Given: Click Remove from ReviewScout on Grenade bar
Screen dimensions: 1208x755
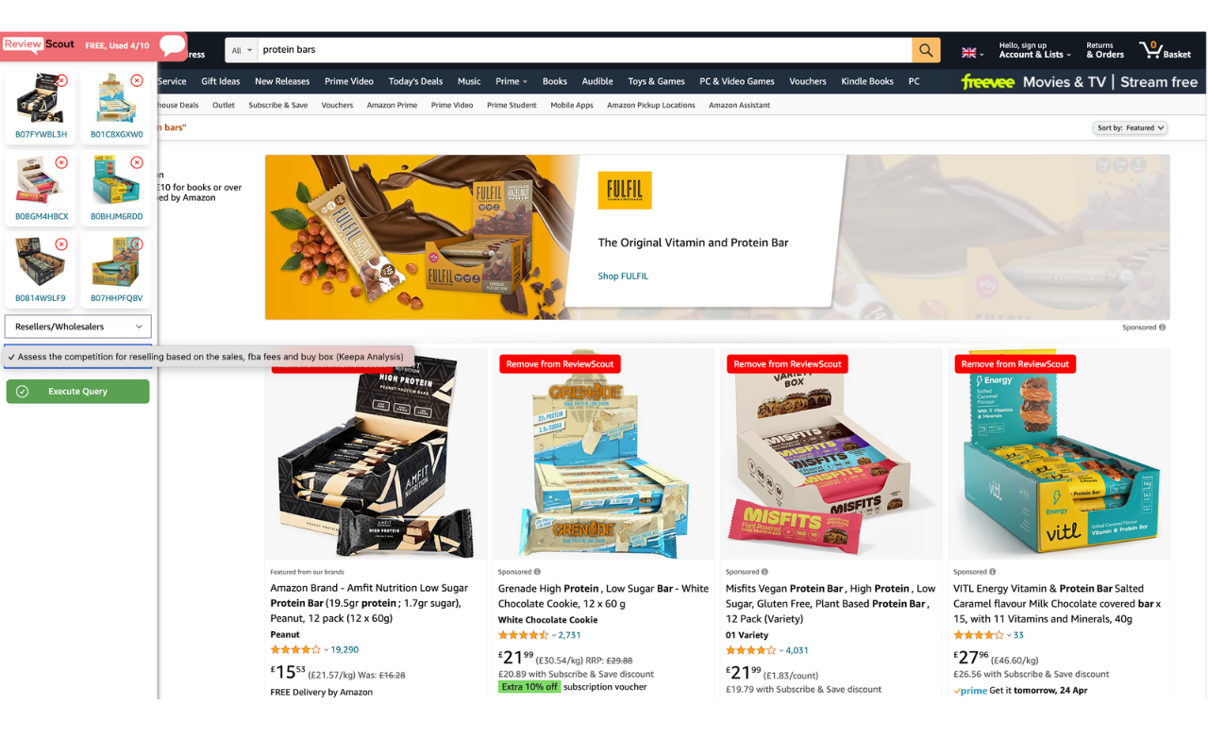Looking at the screenshot, I should coord(560,364).
